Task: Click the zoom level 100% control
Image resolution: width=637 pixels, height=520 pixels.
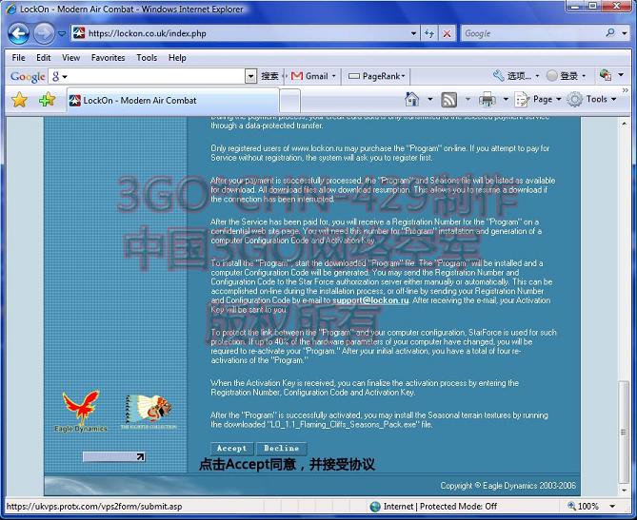Action: (584, 506)
